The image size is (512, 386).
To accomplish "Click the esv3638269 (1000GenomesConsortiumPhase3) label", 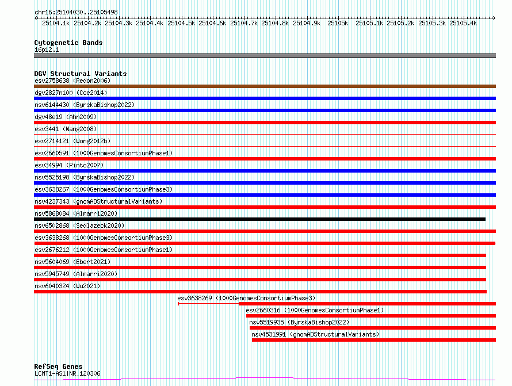I will [246, 298].
